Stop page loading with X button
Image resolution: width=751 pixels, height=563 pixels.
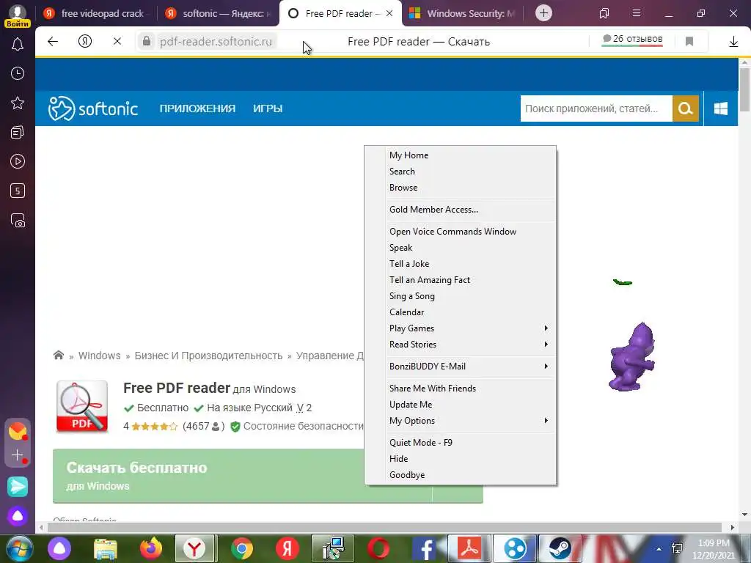click(x=117, y=42)
